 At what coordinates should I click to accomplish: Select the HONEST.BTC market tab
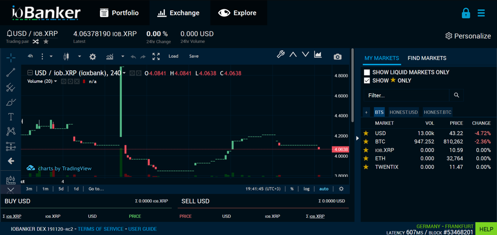point(438,112)
